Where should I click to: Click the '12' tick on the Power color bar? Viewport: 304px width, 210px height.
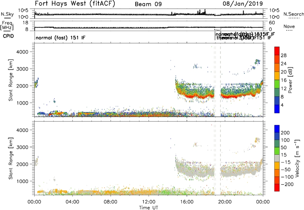(x=283, y=89)
